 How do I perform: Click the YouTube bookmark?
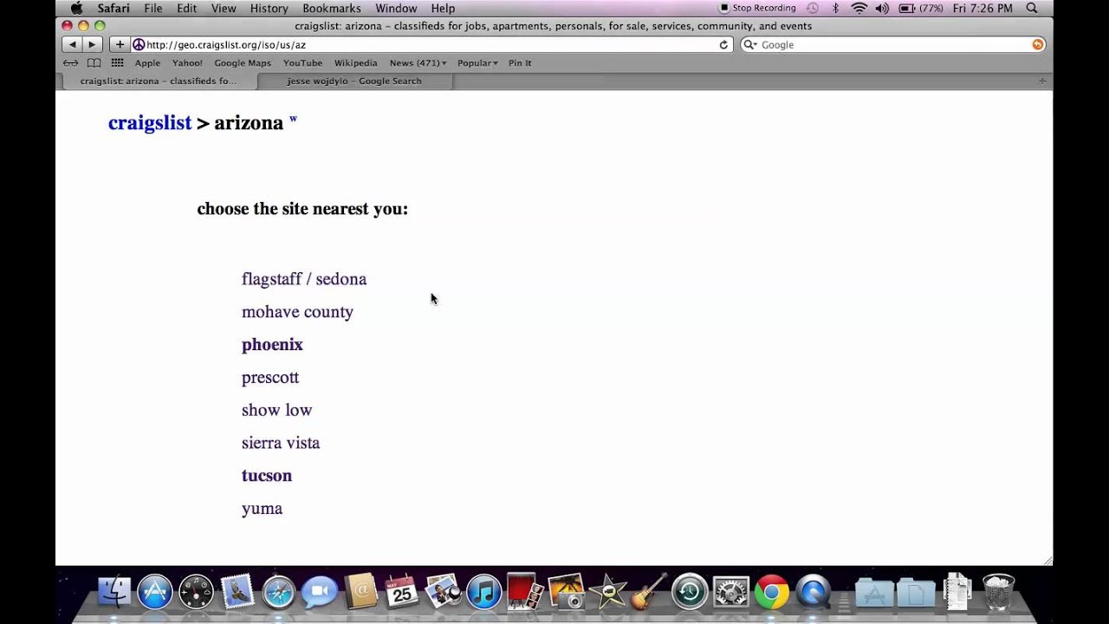pyautogui.click(x=302, y=62)
